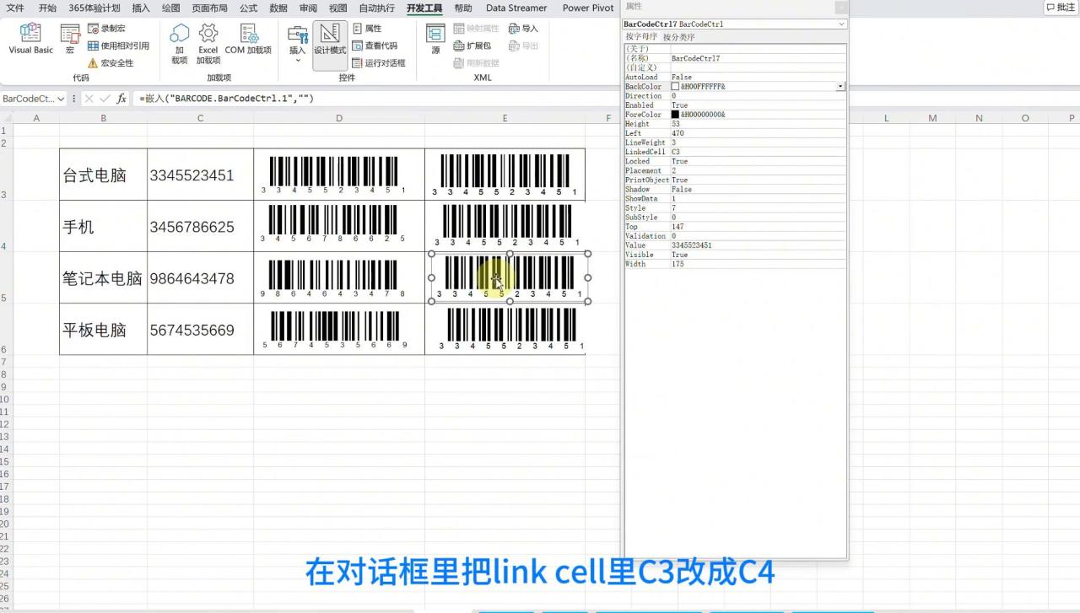Open COM 加载项 dialog
The height and width of the screenshot is (613, 1080).
248,40
